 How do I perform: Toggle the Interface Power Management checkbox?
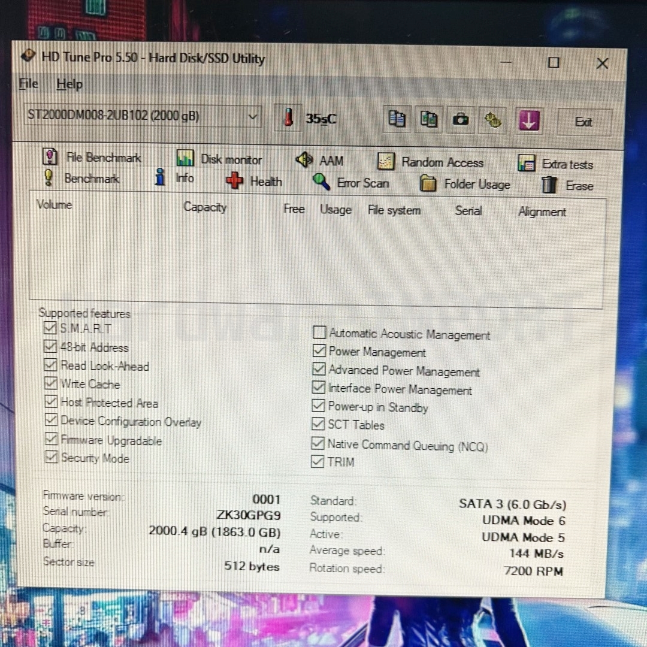pos(319,387)
